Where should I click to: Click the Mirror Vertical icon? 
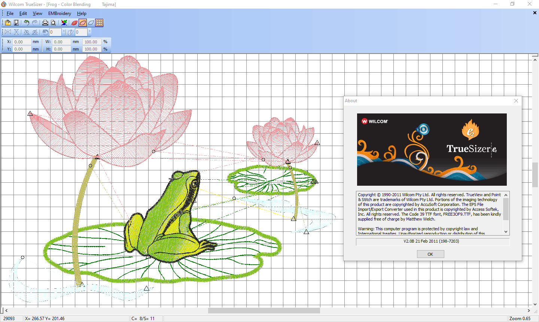coord(16,32)
